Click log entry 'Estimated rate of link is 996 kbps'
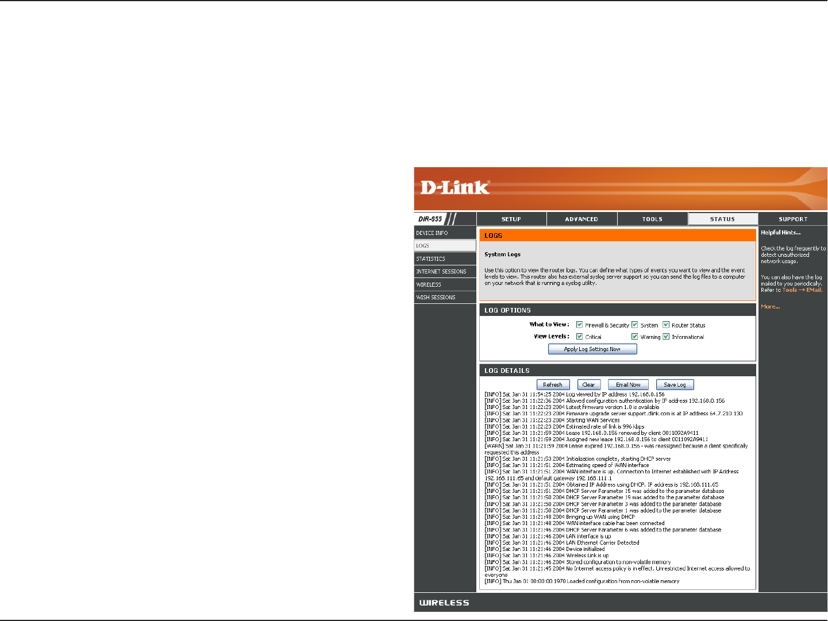The width and height of the screenshot is (828, 621). pyautogui.click(x=564, y=427)
